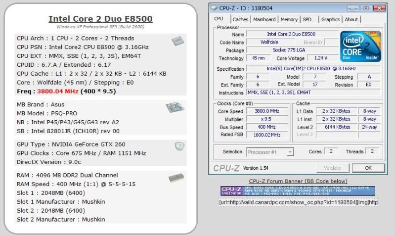Click the 24-way associativity cell
The image size is (395, 236).
click(x=369, y=127)
